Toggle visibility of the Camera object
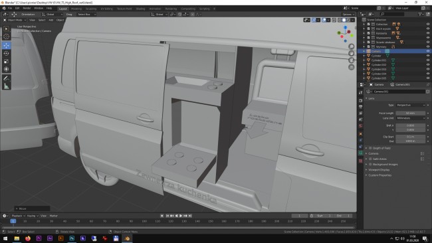This screenshot has height=243, width=432. (428, 51)
